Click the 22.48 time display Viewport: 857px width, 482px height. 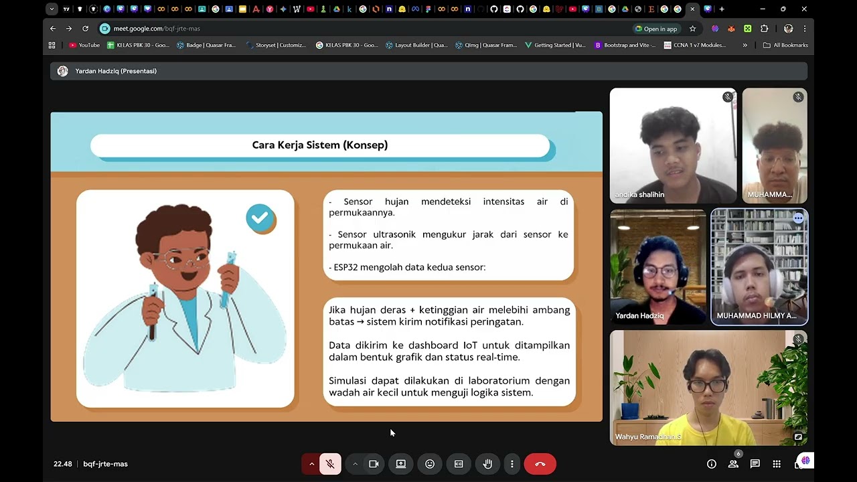click(x=63, y=464)
